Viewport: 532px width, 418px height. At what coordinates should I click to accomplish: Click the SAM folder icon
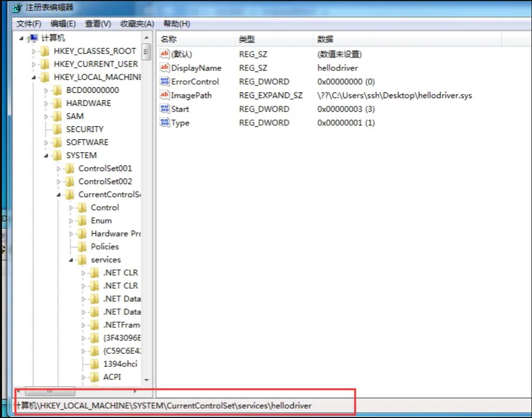(57, 116)
